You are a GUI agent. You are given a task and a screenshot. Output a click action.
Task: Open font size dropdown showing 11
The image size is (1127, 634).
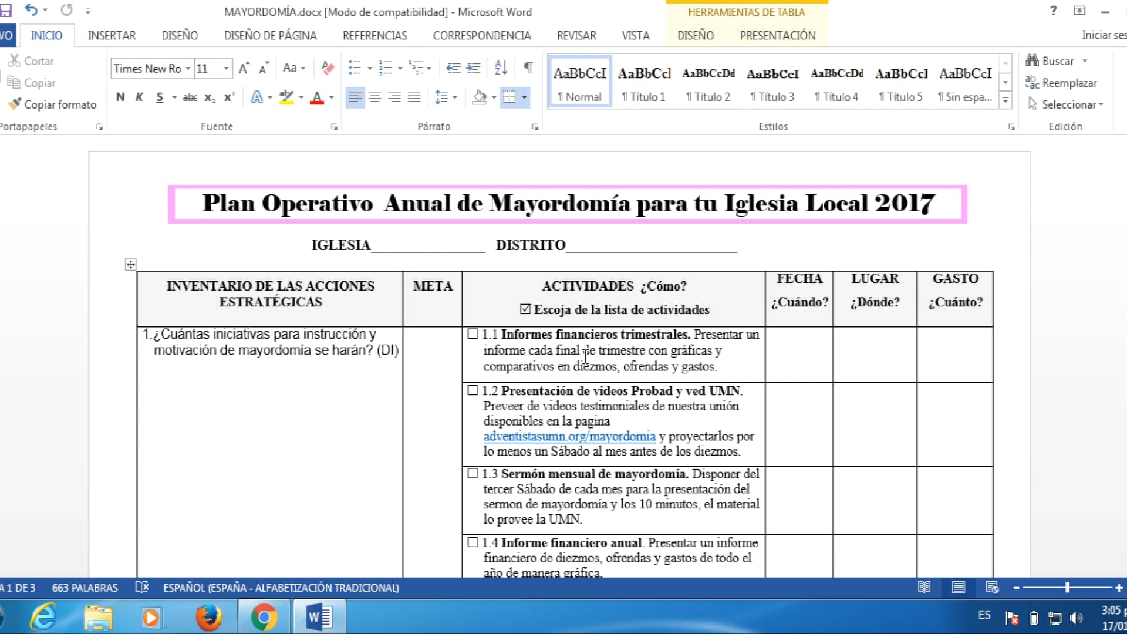[x=226, y=69]
